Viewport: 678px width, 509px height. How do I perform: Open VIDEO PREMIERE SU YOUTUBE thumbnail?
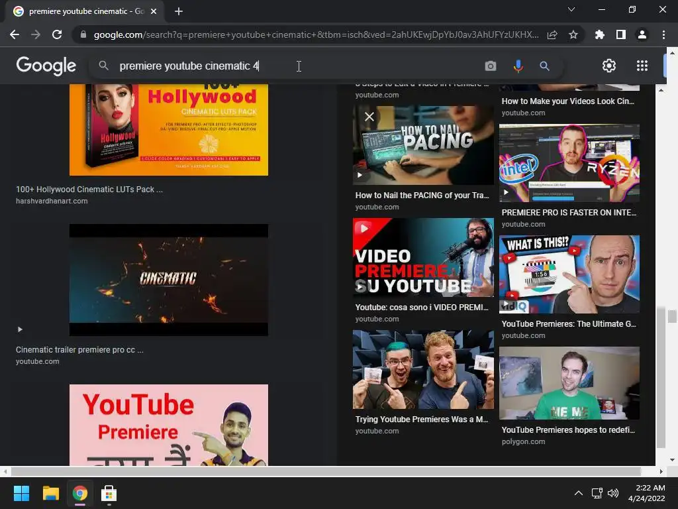423,257
